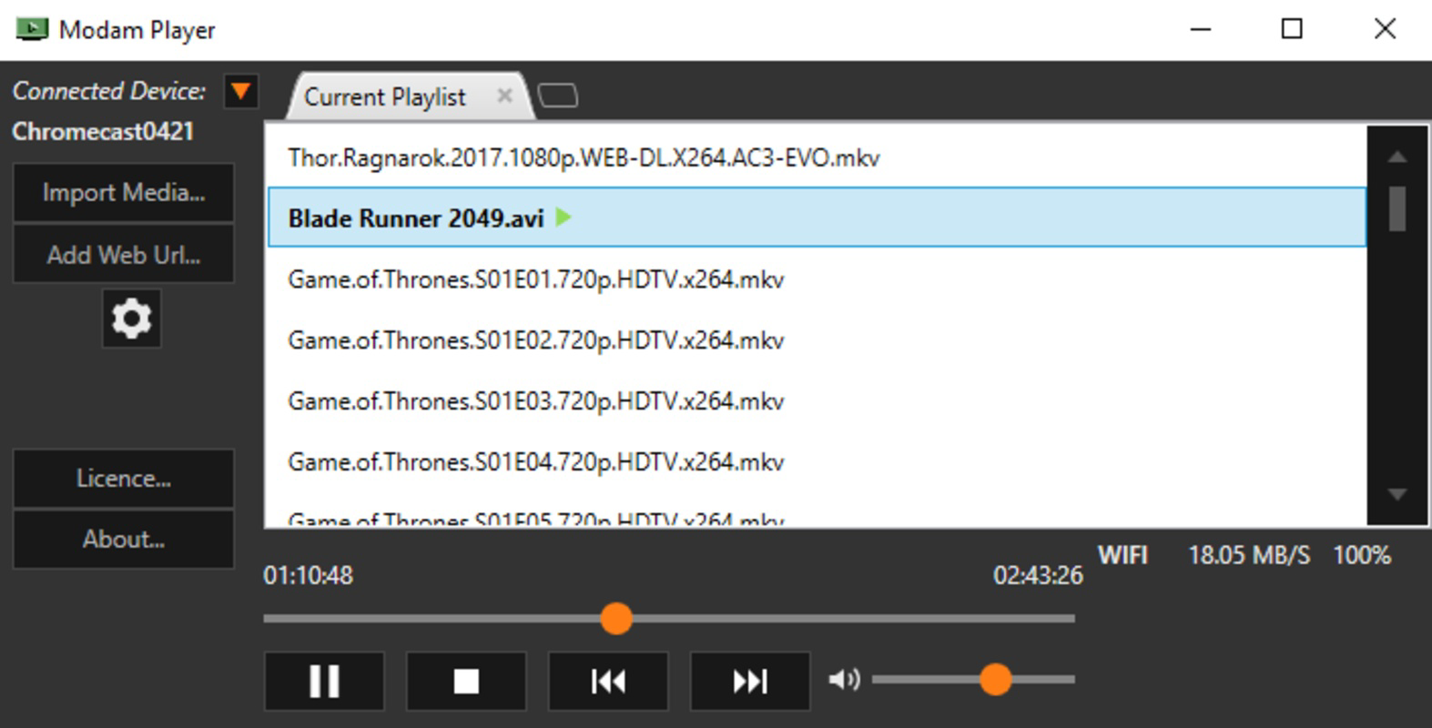Skip to the previous track
Image resolution: width=1432 pixels, height=728 pixels.
608,681
